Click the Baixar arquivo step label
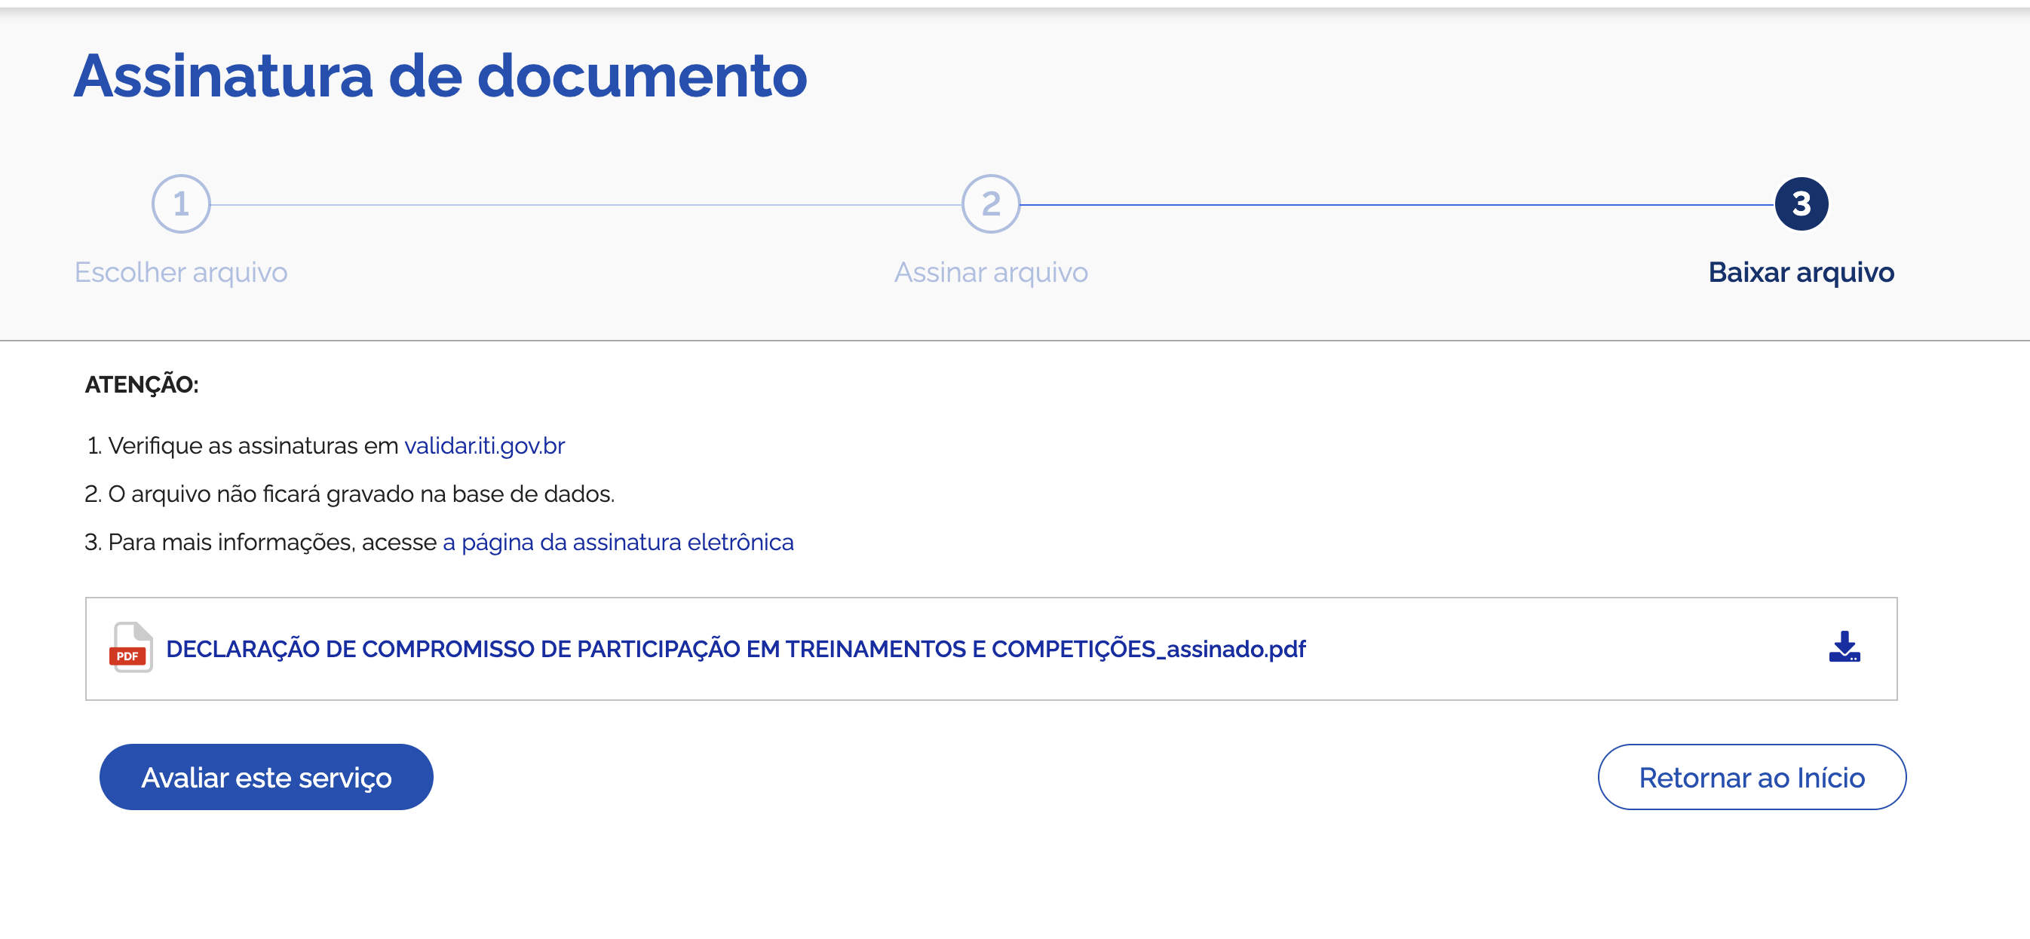 pos(1801,273)
